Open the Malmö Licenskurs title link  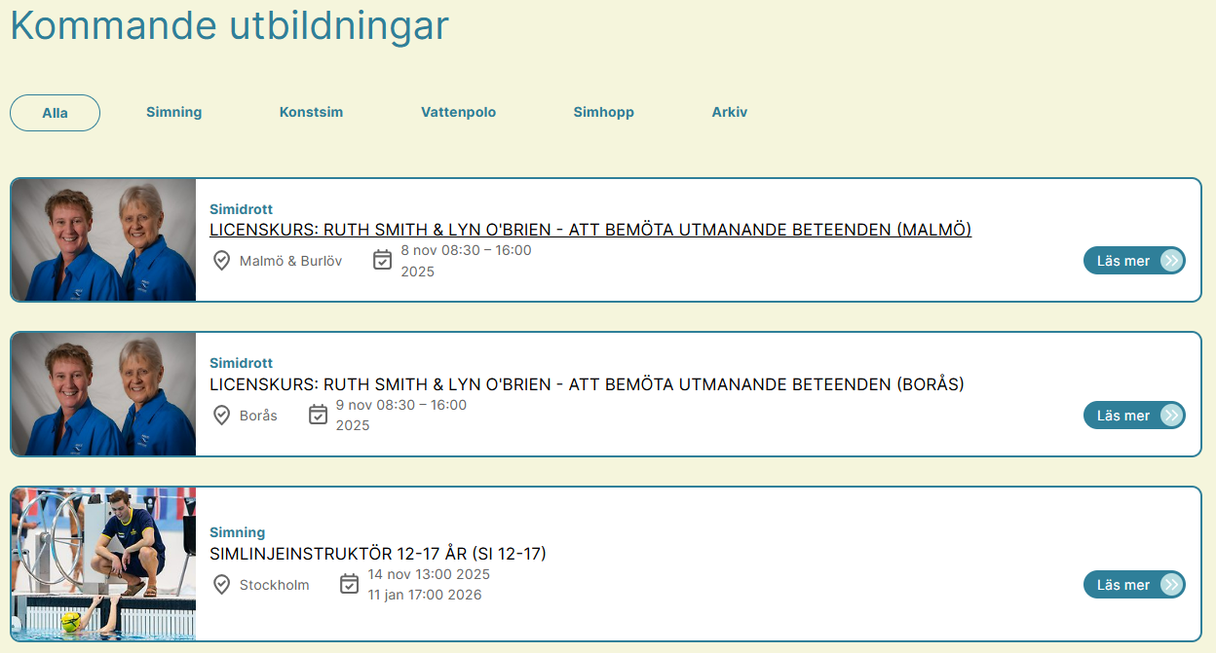click(590, 230)
